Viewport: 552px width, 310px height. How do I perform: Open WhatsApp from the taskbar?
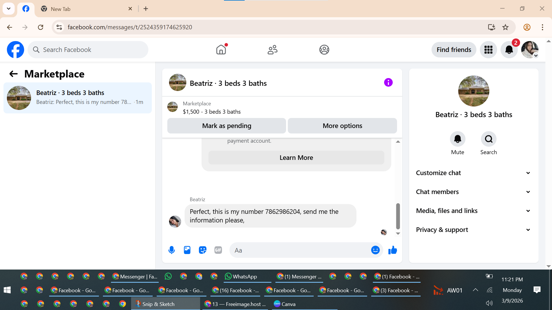(x=241, y=276)
